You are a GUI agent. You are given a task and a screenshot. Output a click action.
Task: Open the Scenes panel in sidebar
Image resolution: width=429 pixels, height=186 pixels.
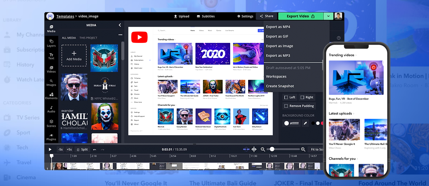[51, 123]
